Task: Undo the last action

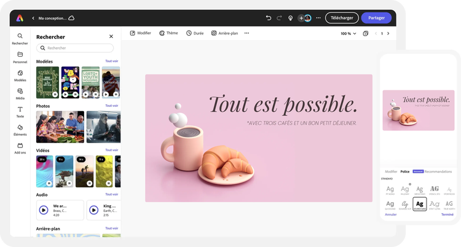Action: (x=269, y=18)
